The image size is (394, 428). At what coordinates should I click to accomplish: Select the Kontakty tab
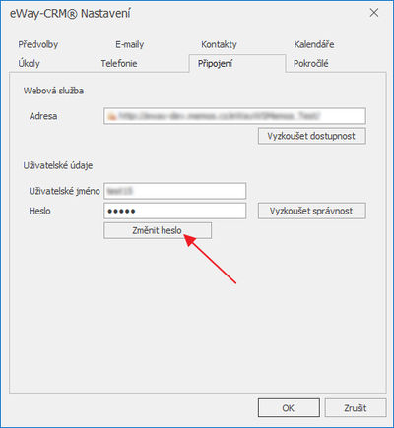click(x=219, y=44)
